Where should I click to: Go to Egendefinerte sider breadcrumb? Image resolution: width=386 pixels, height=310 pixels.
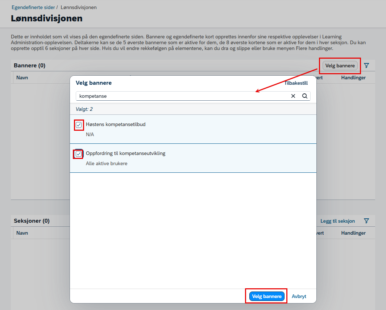coord(33,7)
